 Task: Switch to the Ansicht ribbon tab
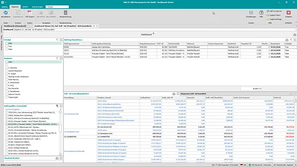25,7
